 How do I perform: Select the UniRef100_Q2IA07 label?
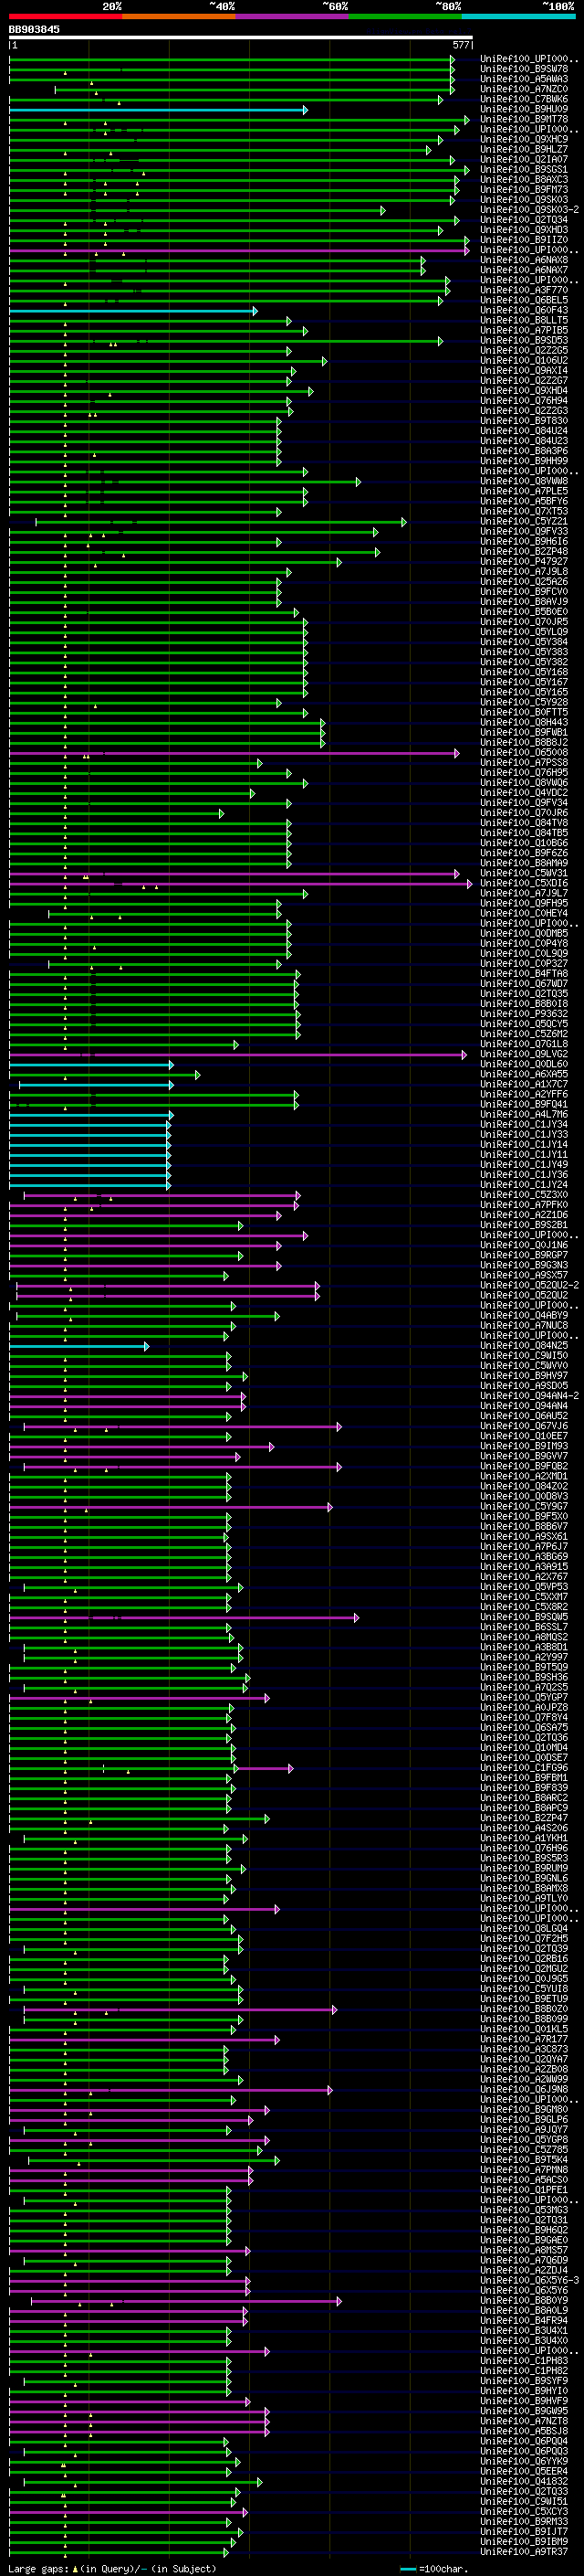[524, 159]
